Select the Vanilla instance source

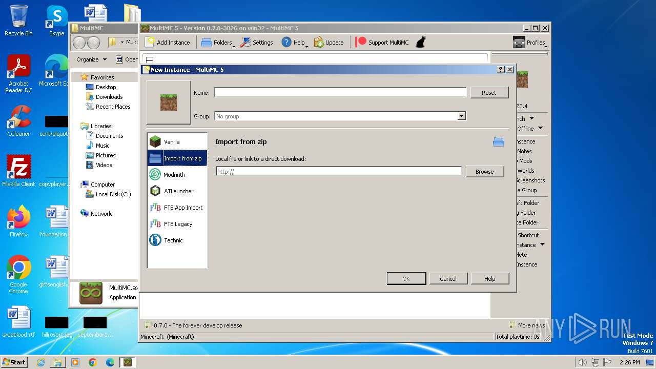[x=177, y=142]
